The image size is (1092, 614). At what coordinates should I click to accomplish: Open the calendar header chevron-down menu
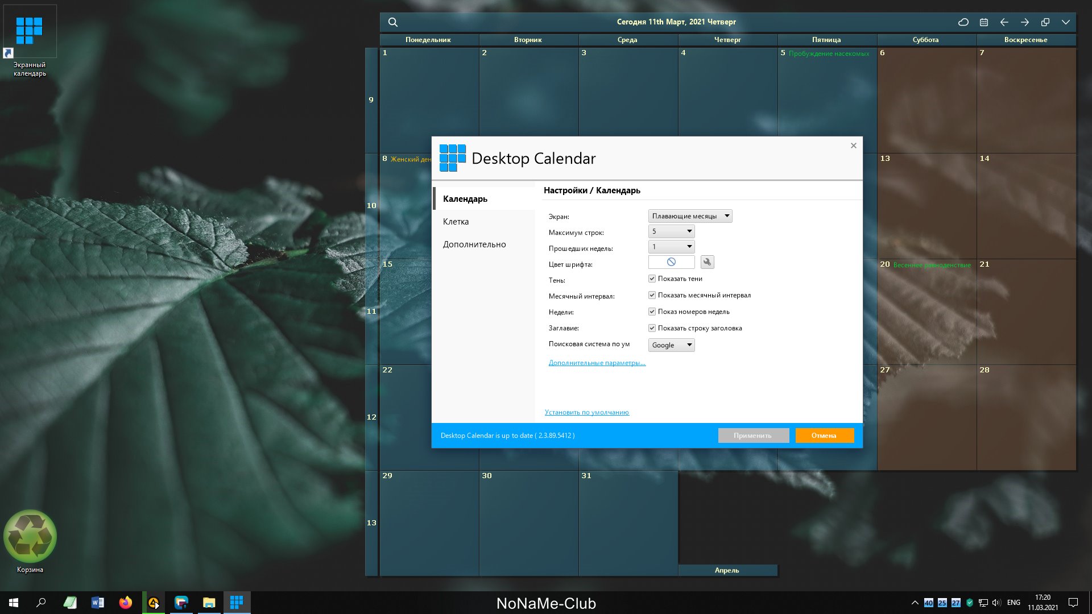click(1066, 22)
